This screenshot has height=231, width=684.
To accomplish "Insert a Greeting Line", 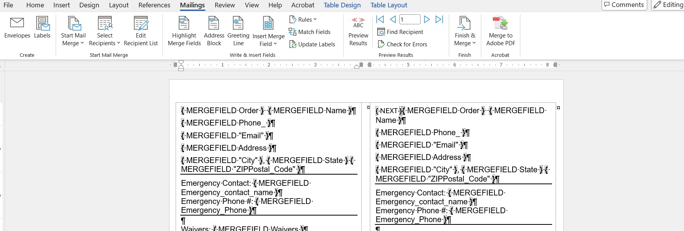I will click(x=238, y=32).
